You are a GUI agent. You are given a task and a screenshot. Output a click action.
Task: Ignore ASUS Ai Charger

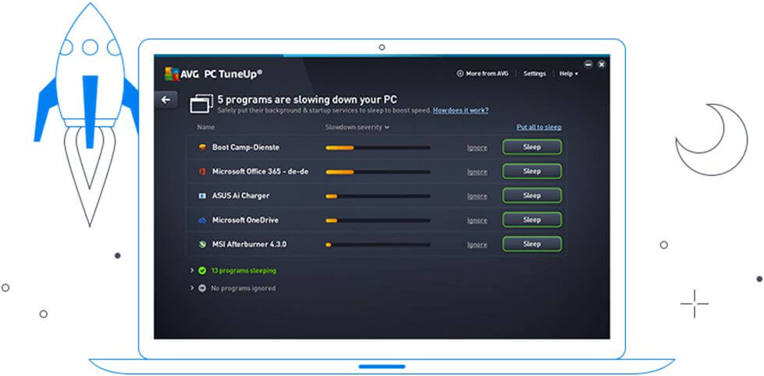click(477, 196)
